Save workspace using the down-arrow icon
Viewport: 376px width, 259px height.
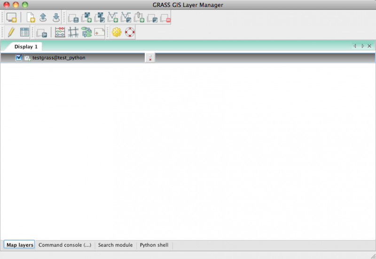56,18
